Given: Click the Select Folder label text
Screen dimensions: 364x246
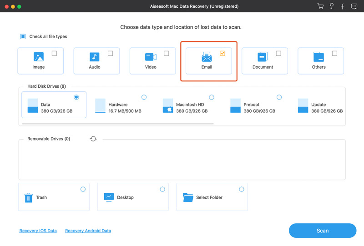Looking at the screenshot, I should coord(209,197).
